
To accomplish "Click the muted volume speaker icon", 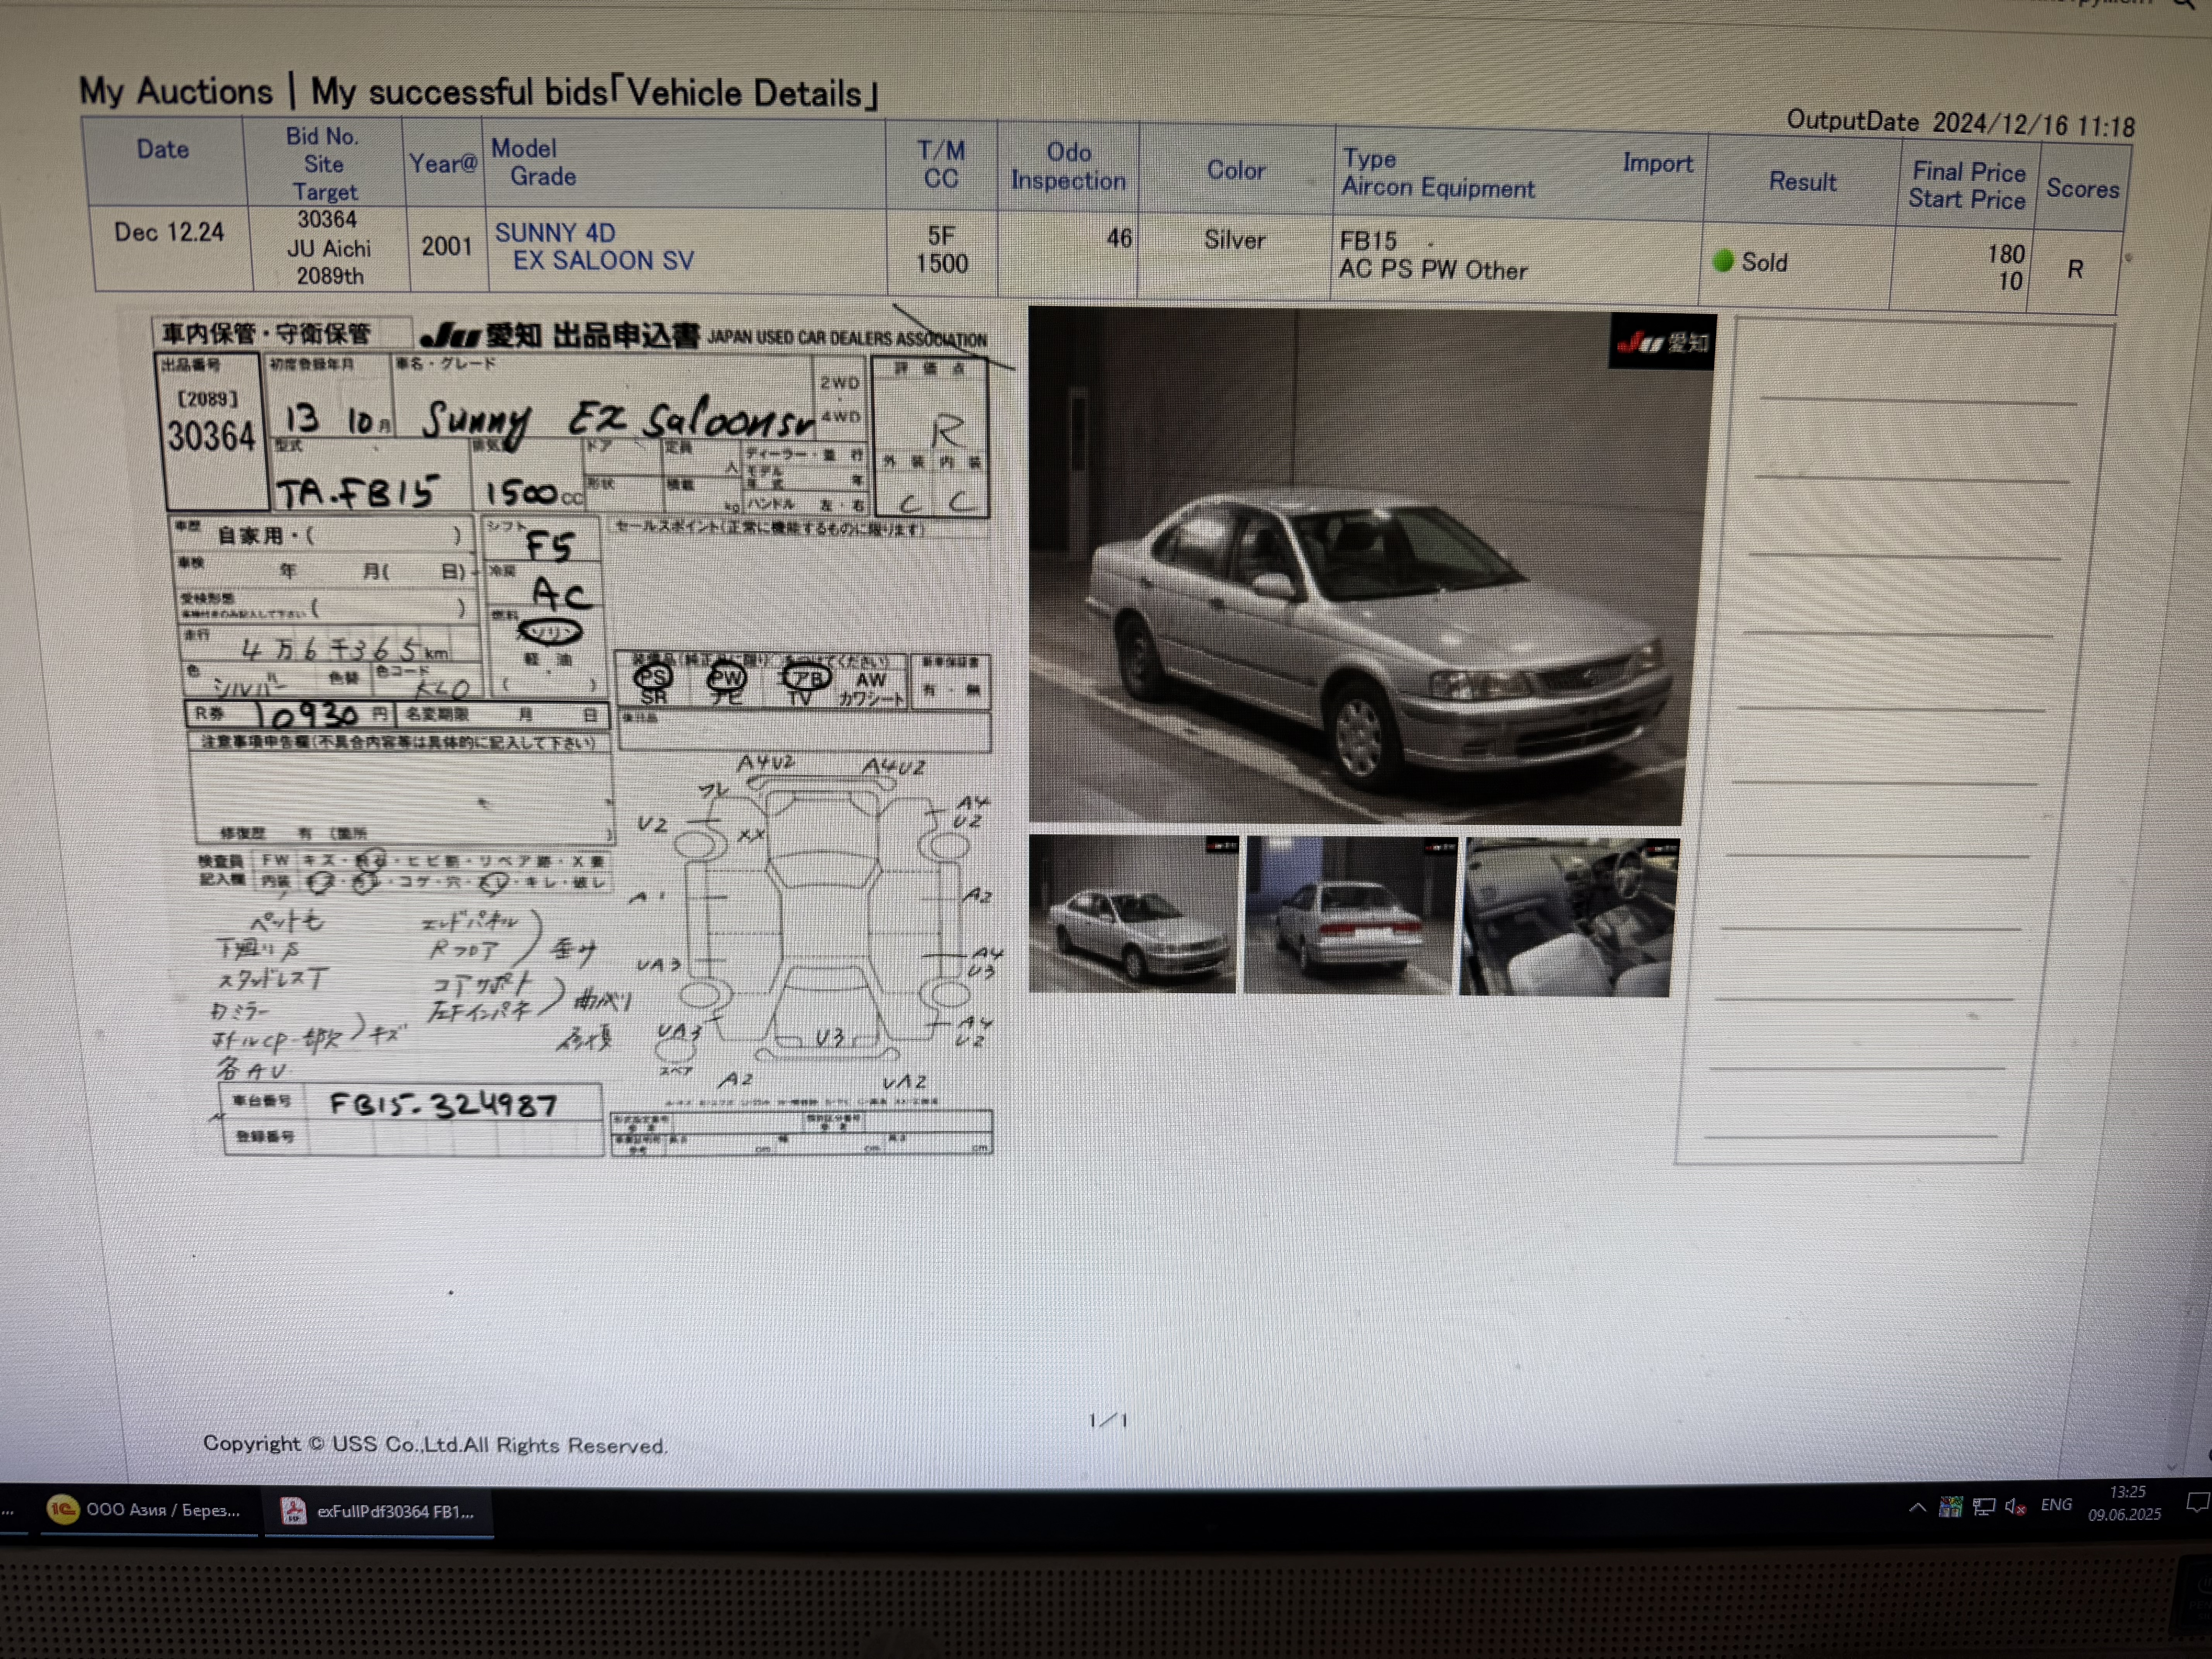I will click(2015, 1507).
